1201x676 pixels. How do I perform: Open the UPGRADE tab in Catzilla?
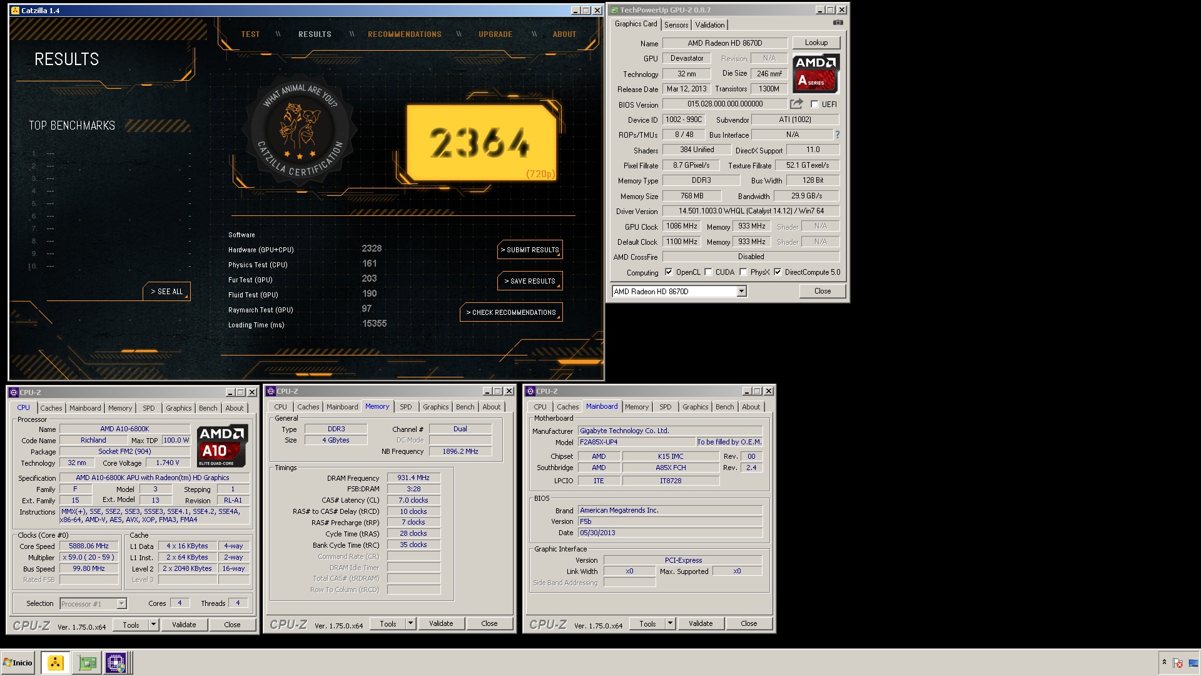coord(495,34)
